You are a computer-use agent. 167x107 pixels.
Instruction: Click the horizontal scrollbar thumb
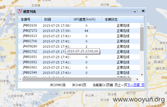[77, 79]
